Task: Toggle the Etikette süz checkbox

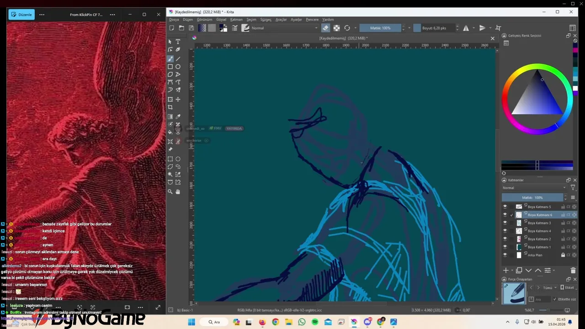Action: (x=555, y=299)
